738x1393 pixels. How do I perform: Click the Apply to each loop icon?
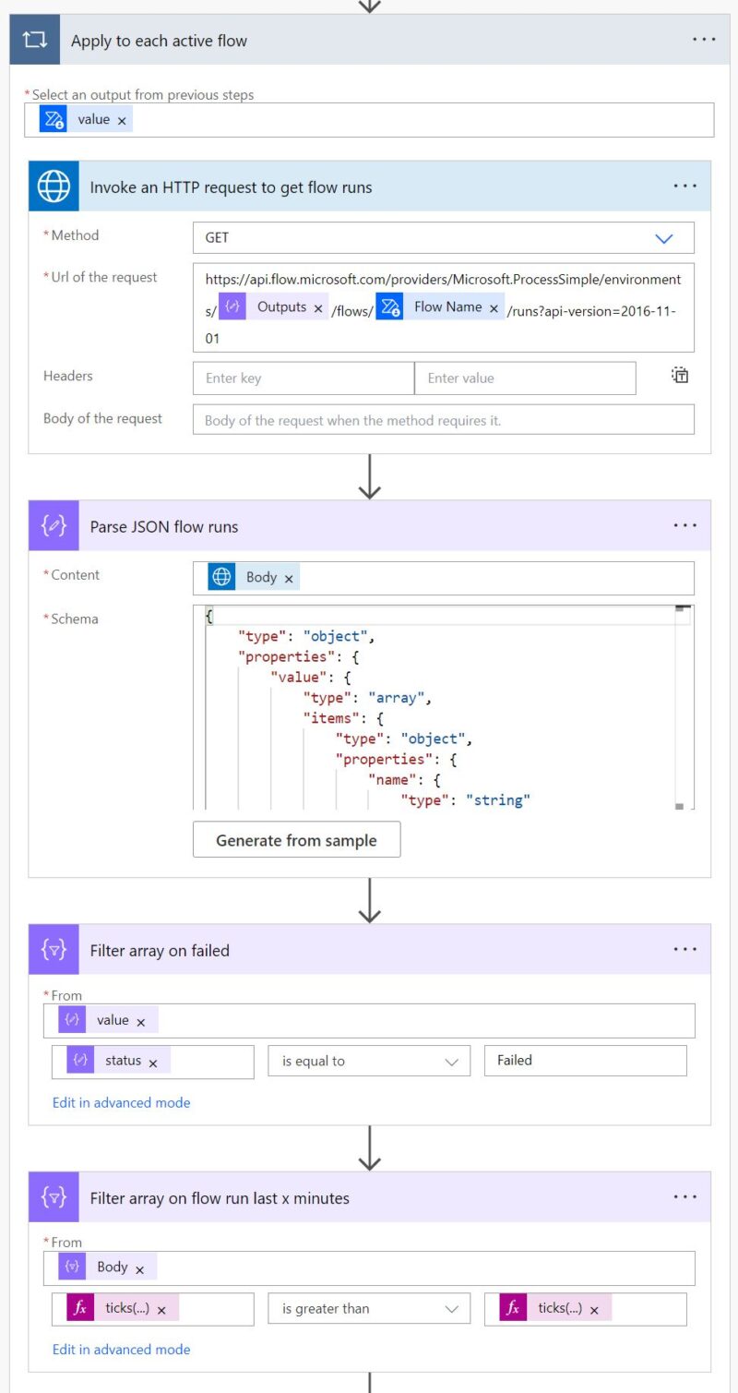coord(33,39)
